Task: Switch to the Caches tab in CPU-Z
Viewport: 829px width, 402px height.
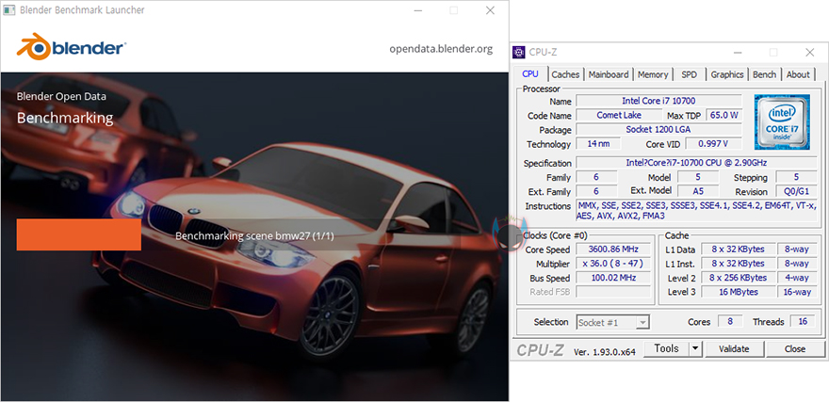Action: pyautogui.click(x=565, y=74)
